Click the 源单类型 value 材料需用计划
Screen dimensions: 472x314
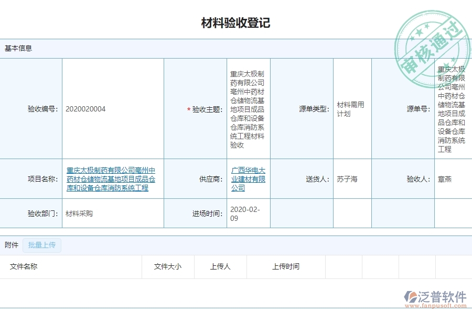point(349,109)
